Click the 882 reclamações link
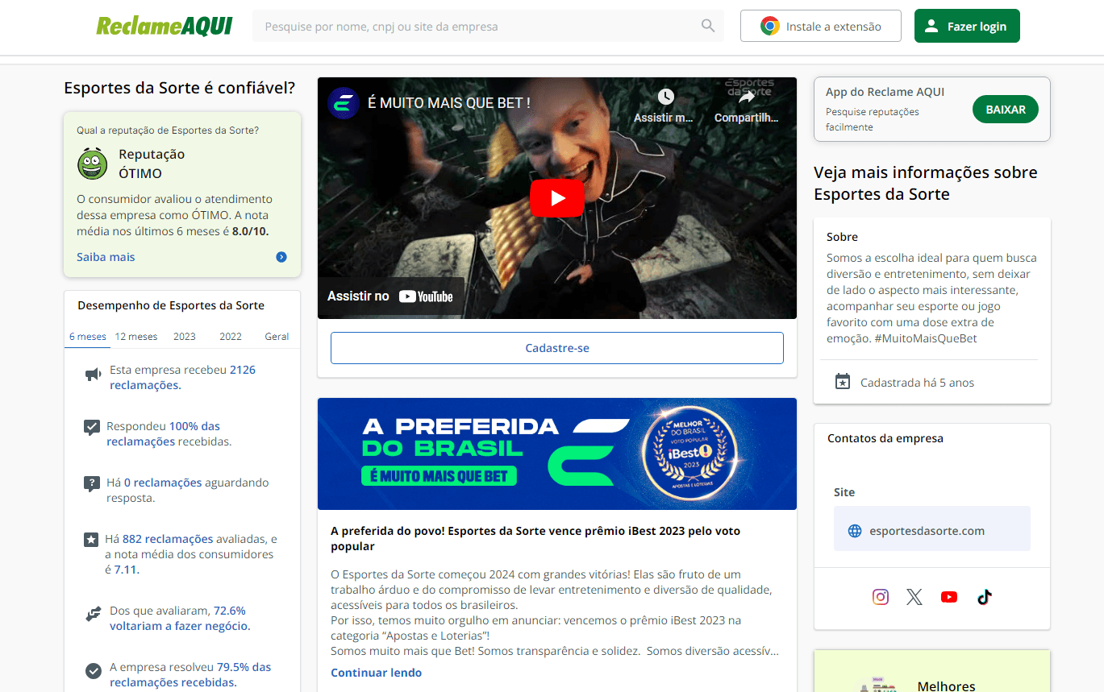 tap(168, 539)
